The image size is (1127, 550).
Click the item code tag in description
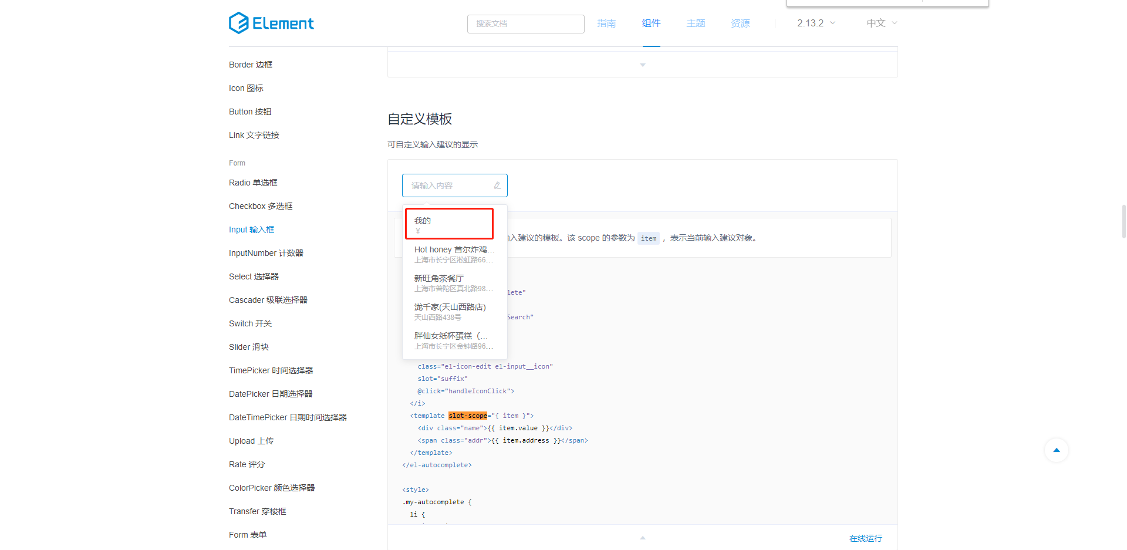click(x=649, y=238)
